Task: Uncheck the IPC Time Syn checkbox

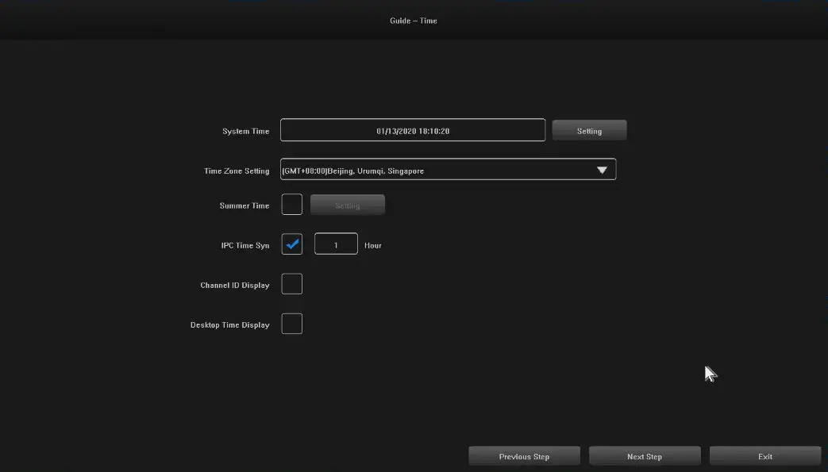Action: point(292,244)
